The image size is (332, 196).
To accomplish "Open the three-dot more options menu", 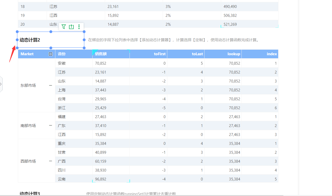I will click(79, 27).
